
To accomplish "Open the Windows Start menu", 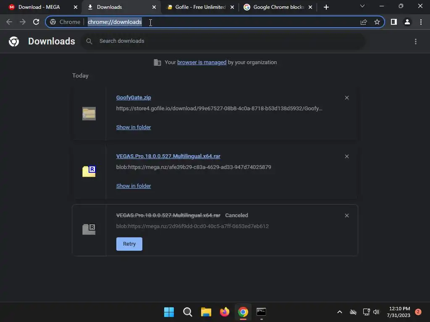I will coord(169,312).
